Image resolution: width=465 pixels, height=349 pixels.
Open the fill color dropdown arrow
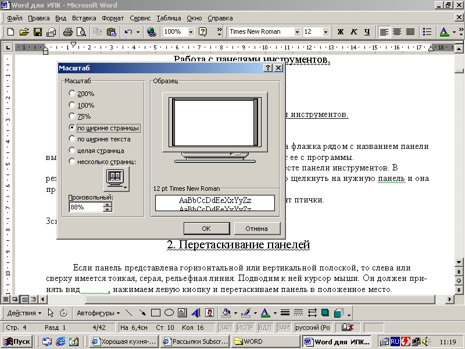[x=235, y=313]
